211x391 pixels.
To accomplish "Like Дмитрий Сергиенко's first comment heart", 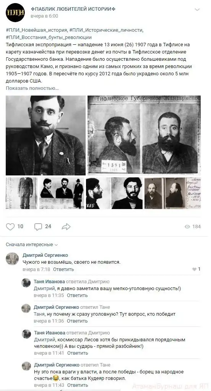I will (x=195, y=269).
